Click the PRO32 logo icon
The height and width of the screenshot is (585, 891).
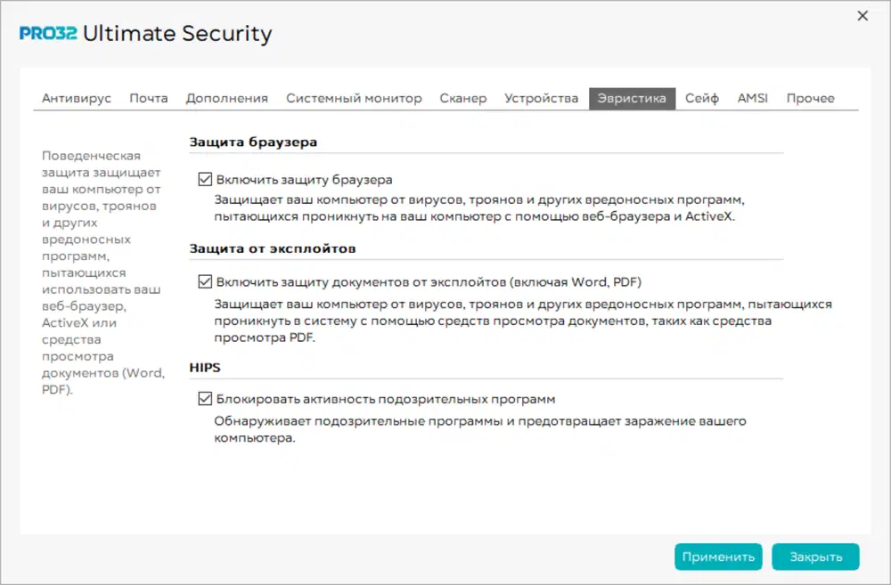[48, 35]
